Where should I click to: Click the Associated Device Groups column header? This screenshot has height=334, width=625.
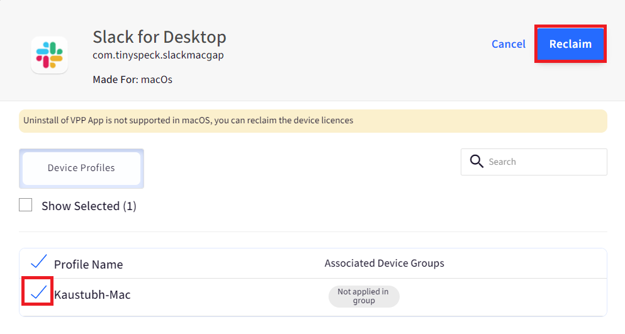click(384, 263)
